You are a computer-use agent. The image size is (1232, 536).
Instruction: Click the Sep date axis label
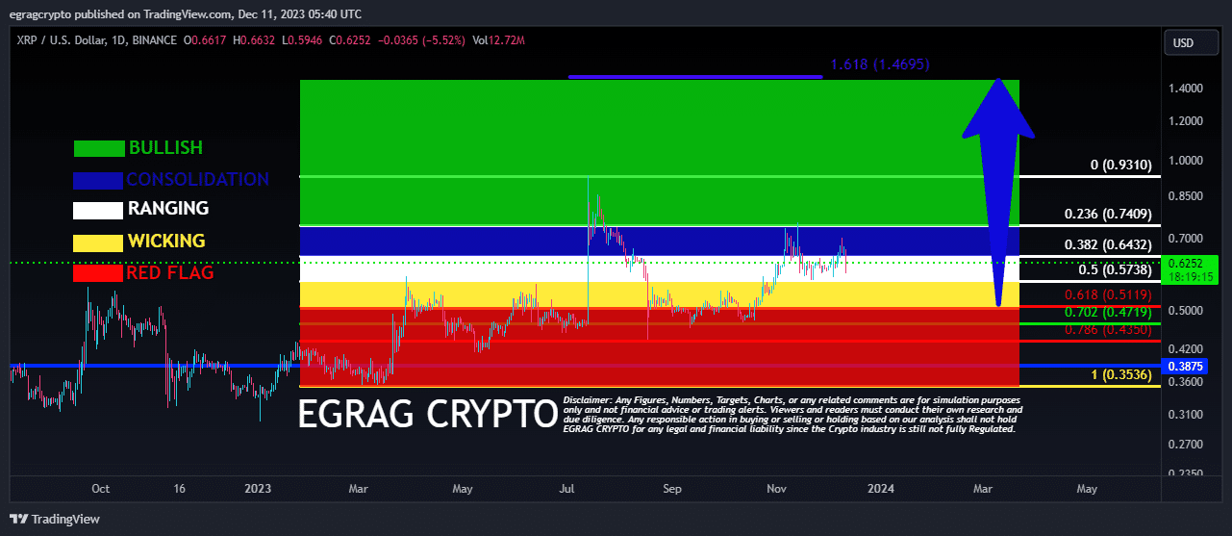pyautogui.click(x=671, y=489)
